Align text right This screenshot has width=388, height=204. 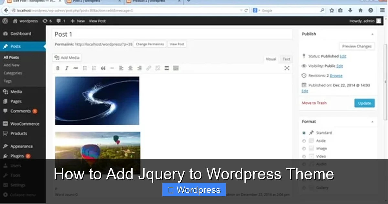(x=139, y=68)
